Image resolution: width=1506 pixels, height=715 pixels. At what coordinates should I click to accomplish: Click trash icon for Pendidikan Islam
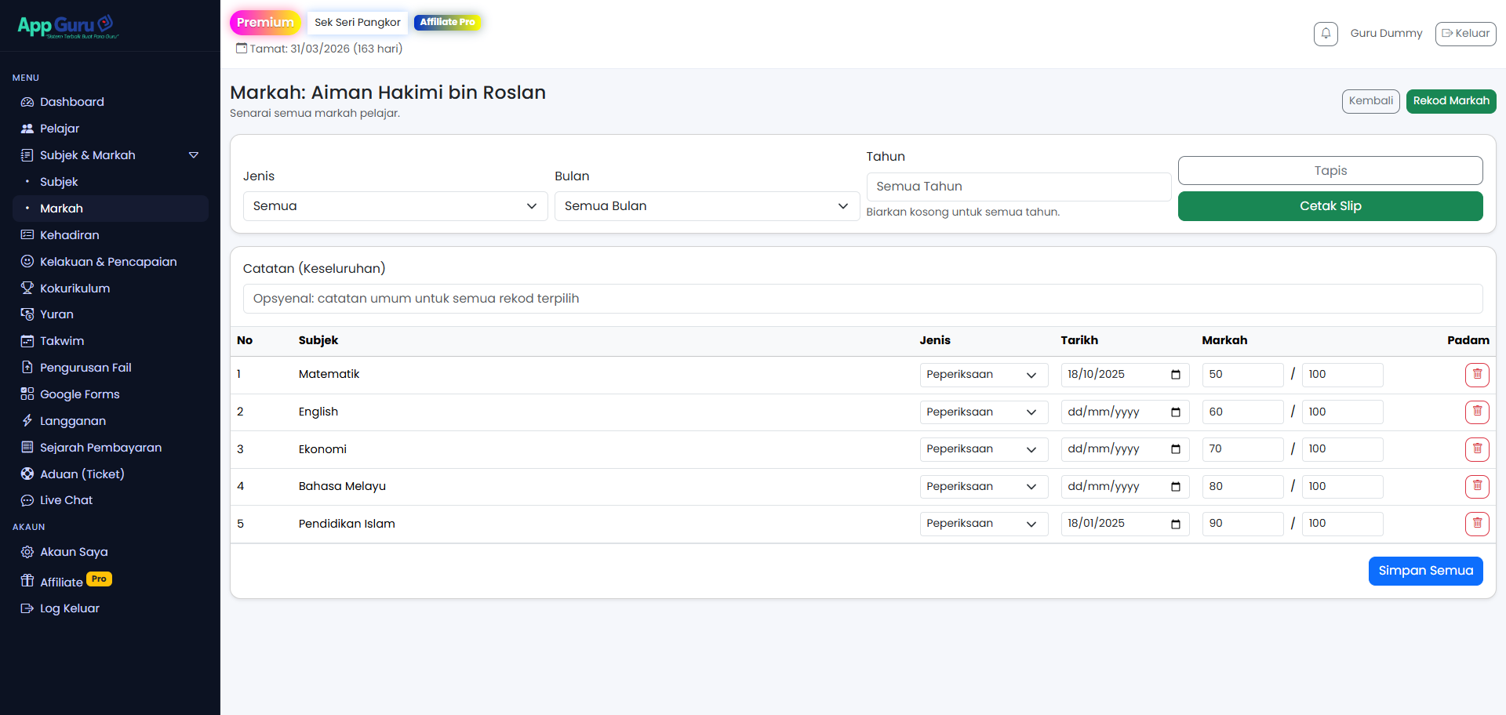(1476, 524)
